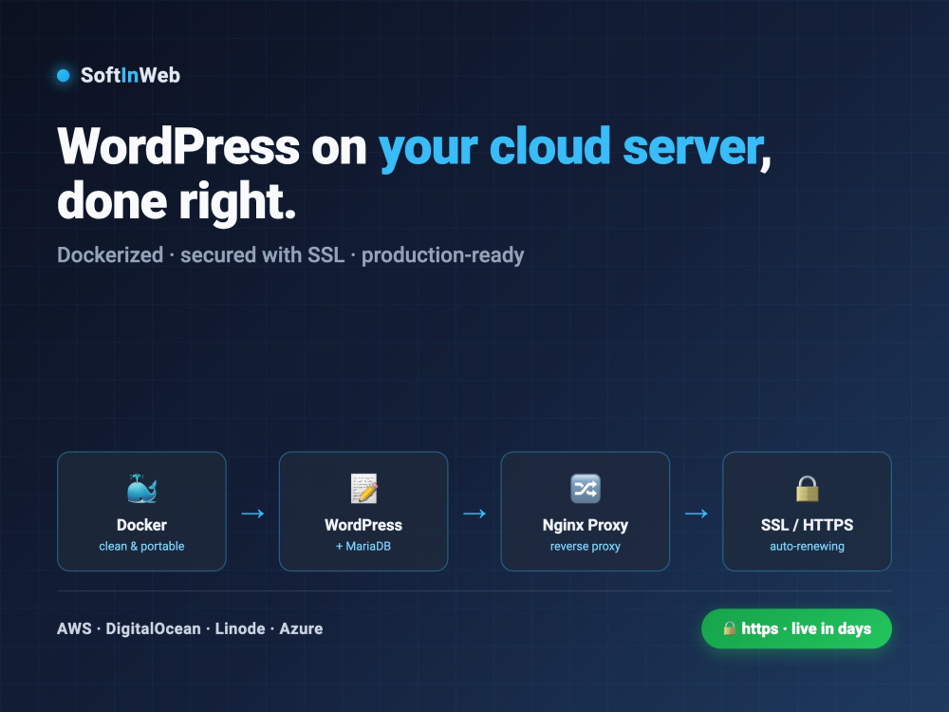Screen dimensions: 949x712
Task: Select the Docker card title
Action: (141, 525)
